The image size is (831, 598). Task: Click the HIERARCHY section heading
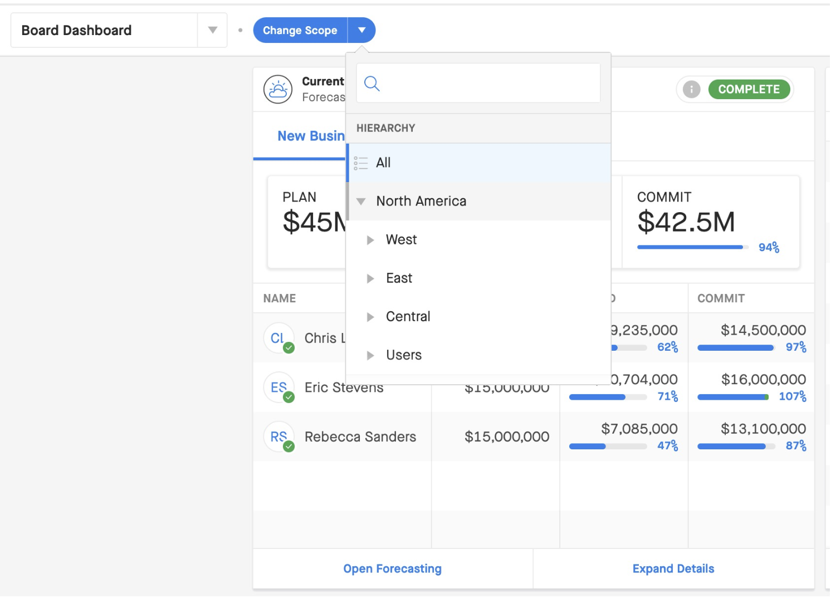tap(386, 128)
